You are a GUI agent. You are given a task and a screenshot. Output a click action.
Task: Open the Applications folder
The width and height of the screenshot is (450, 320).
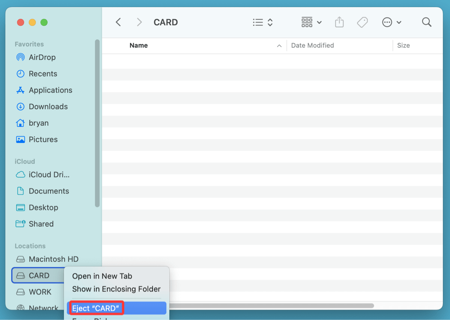[50, 90]
